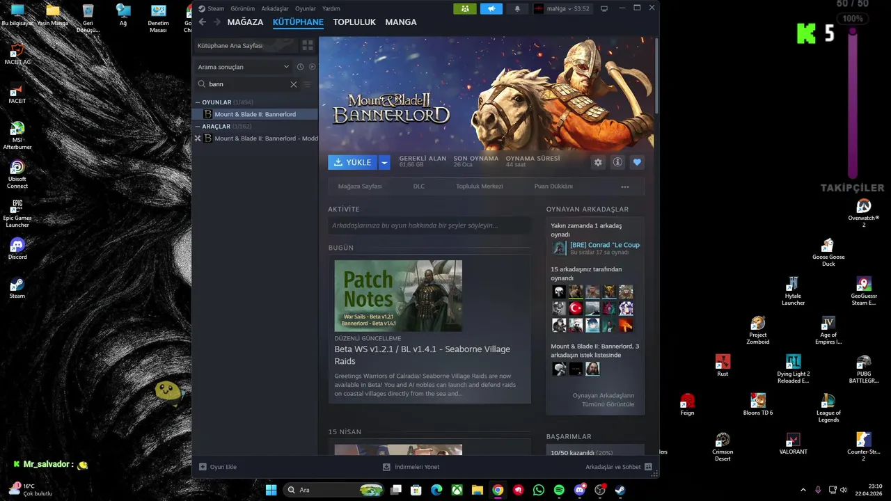Open the Windows Start menu

(271, 490)
